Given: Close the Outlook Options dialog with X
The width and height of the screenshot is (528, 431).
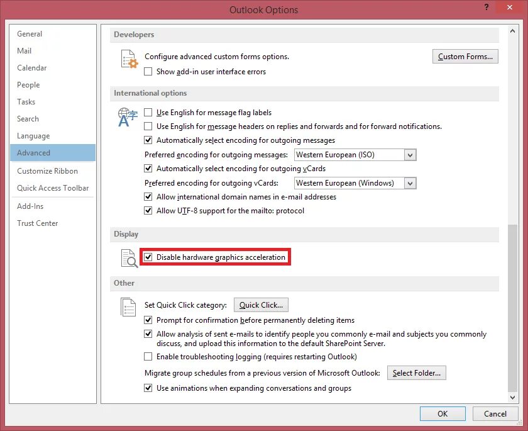Looking at the screenshot, I should 510,7.
